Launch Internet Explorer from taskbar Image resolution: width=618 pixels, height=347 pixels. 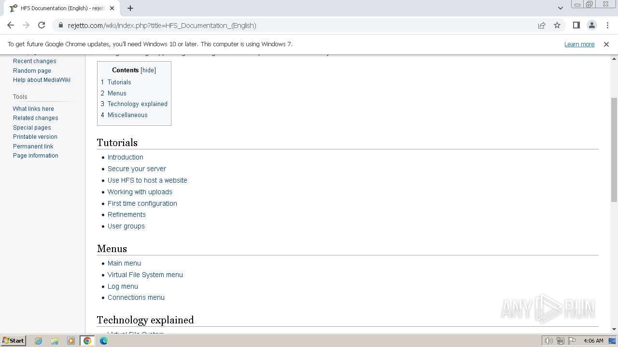tap(38, 341)
